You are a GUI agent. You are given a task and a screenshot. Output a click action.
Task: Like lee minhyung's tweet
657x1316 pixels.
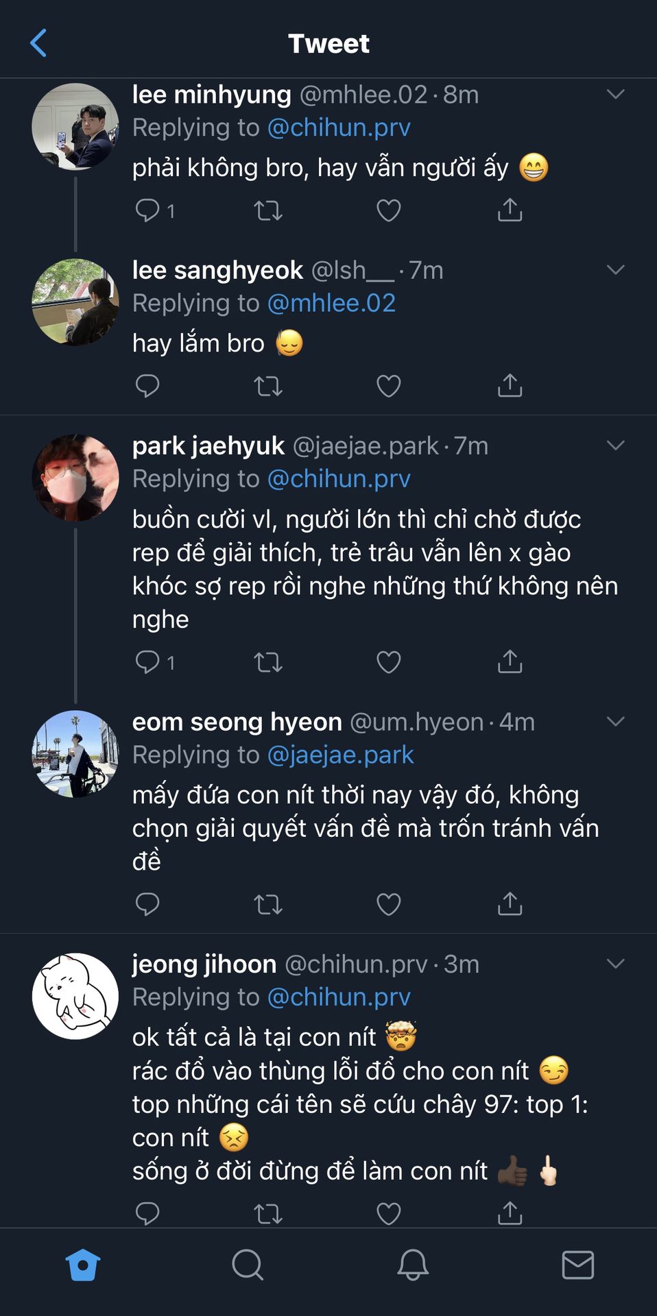(388, 210)
